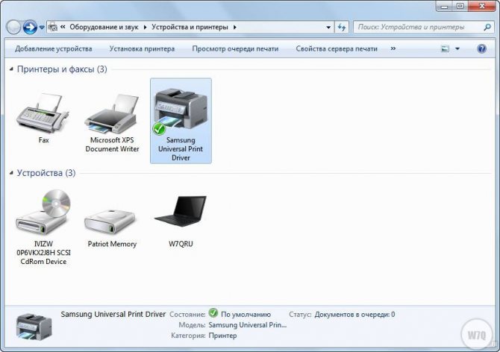This screenshot has width=500, height=352.
Task: Select the W7QRU laptop icon
Action: [181, 211]
